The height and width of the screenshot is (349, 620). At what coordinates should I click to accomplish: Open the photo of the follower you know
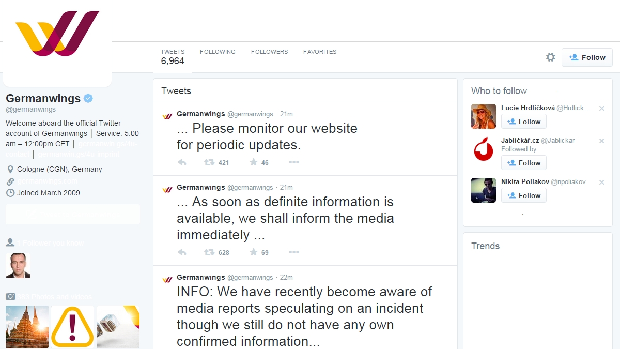[18, 266]
